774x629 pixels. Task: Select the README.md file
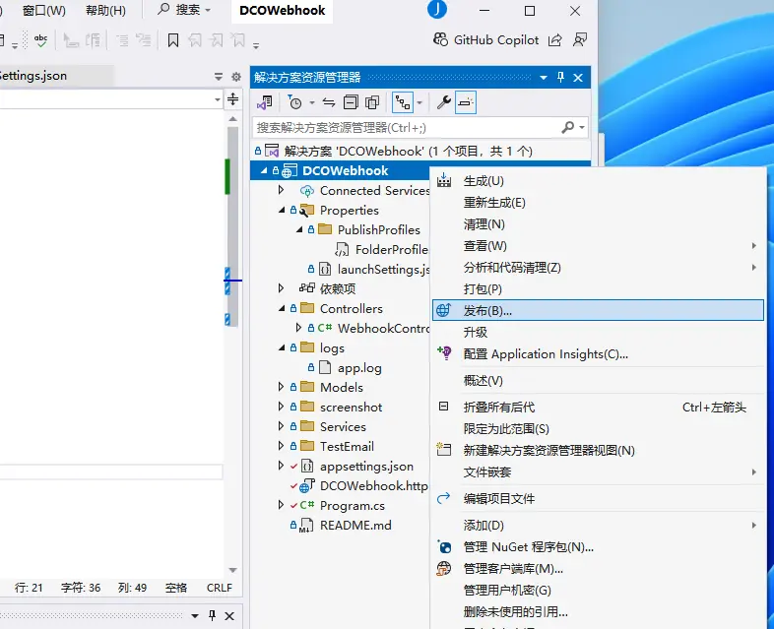[355, 525]
